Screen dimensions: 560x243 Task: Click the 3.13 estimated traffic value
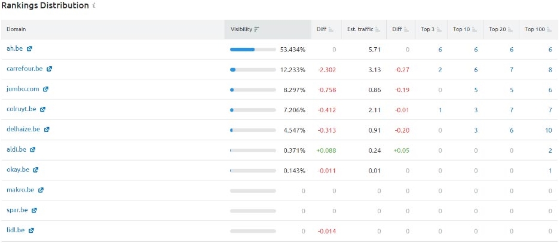tap(375, 70)
